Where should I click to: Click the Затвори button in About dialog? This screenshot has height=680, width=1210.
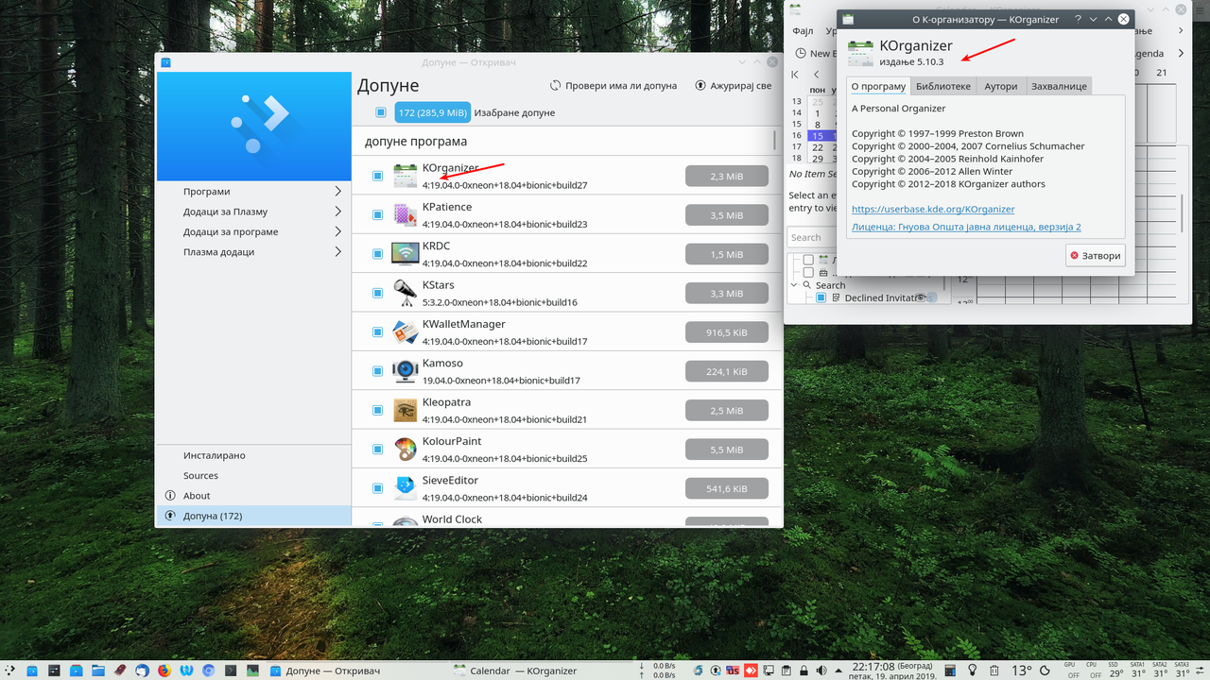pyautogui.click(x=1095, y=255)
